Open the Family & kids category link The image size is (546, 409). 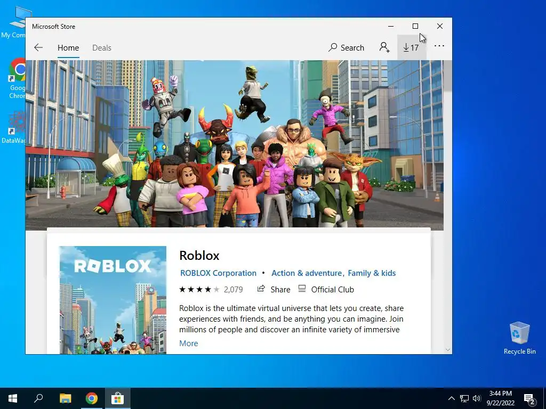(372, 273)
